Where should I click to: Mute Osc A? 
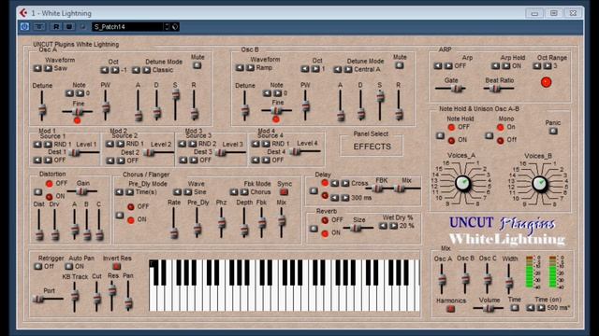pyautogui.click(x=197, y=65)
